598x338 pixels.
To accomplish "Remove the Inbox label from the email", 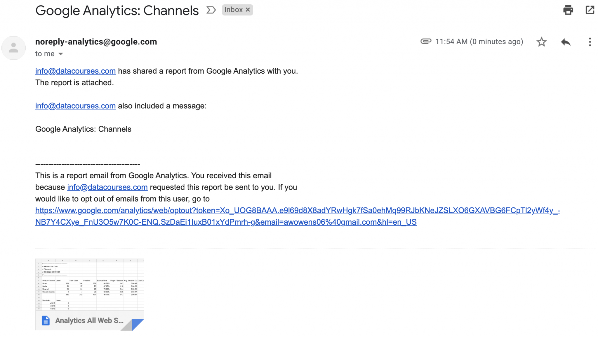I will click(248, 10).
